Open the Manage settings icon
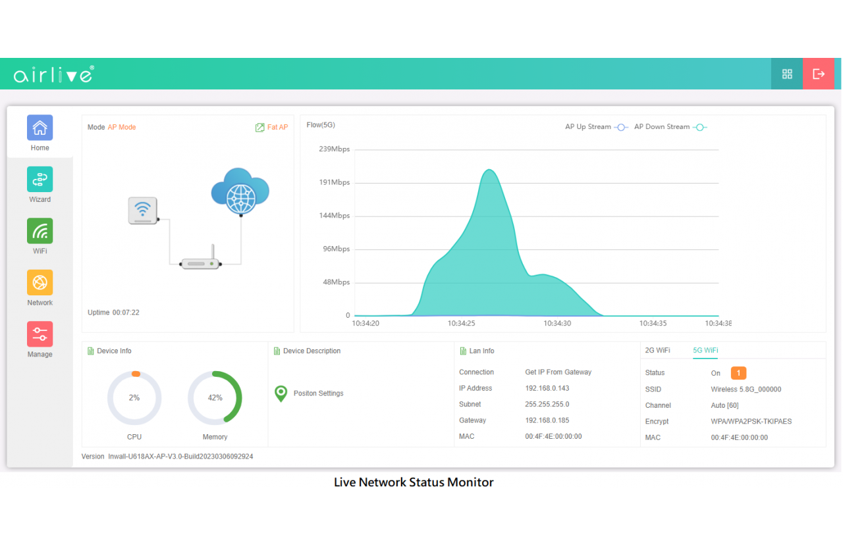 pyautogui.click(x=40, y=334)
